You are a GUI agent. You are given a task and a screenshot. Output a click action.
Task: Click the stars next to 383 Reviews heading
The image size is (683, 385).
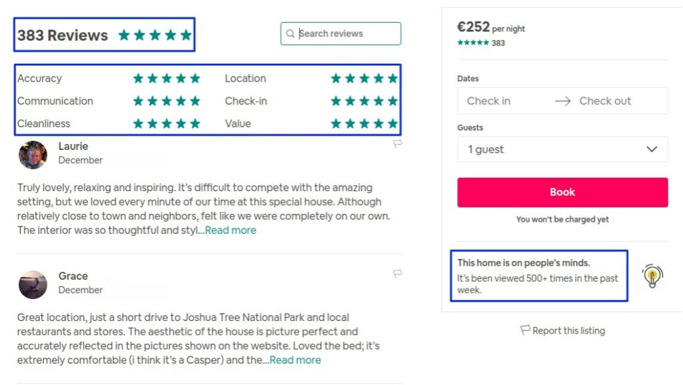point(154,35)
